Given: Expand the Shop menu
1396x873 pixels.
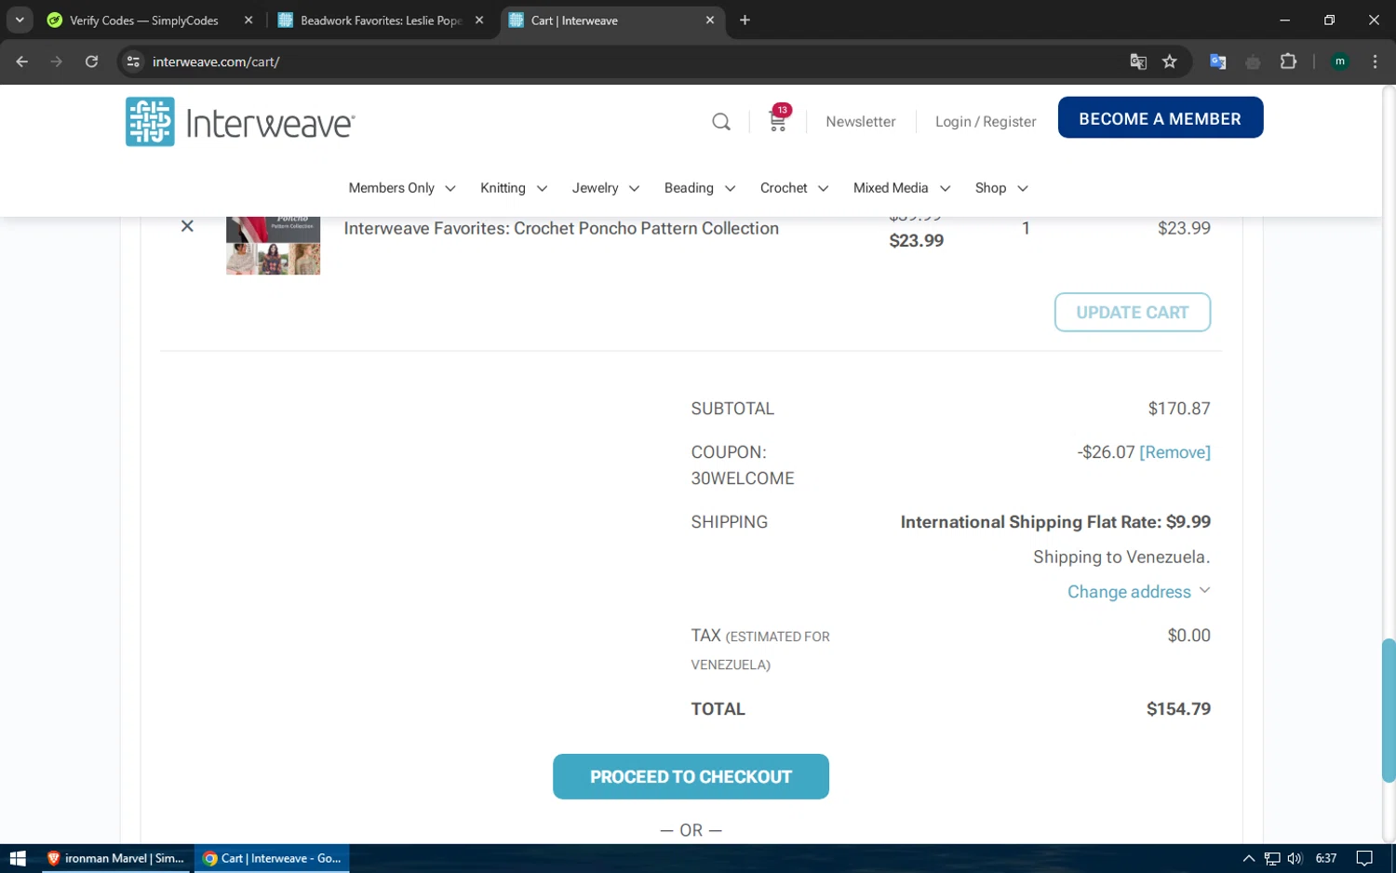Looking at the screenshot, I should [x=1001, y=188].
